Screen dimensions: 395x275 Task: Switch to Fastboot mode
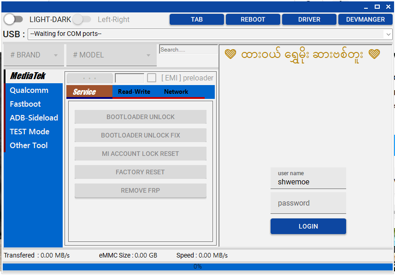point(24,104)
